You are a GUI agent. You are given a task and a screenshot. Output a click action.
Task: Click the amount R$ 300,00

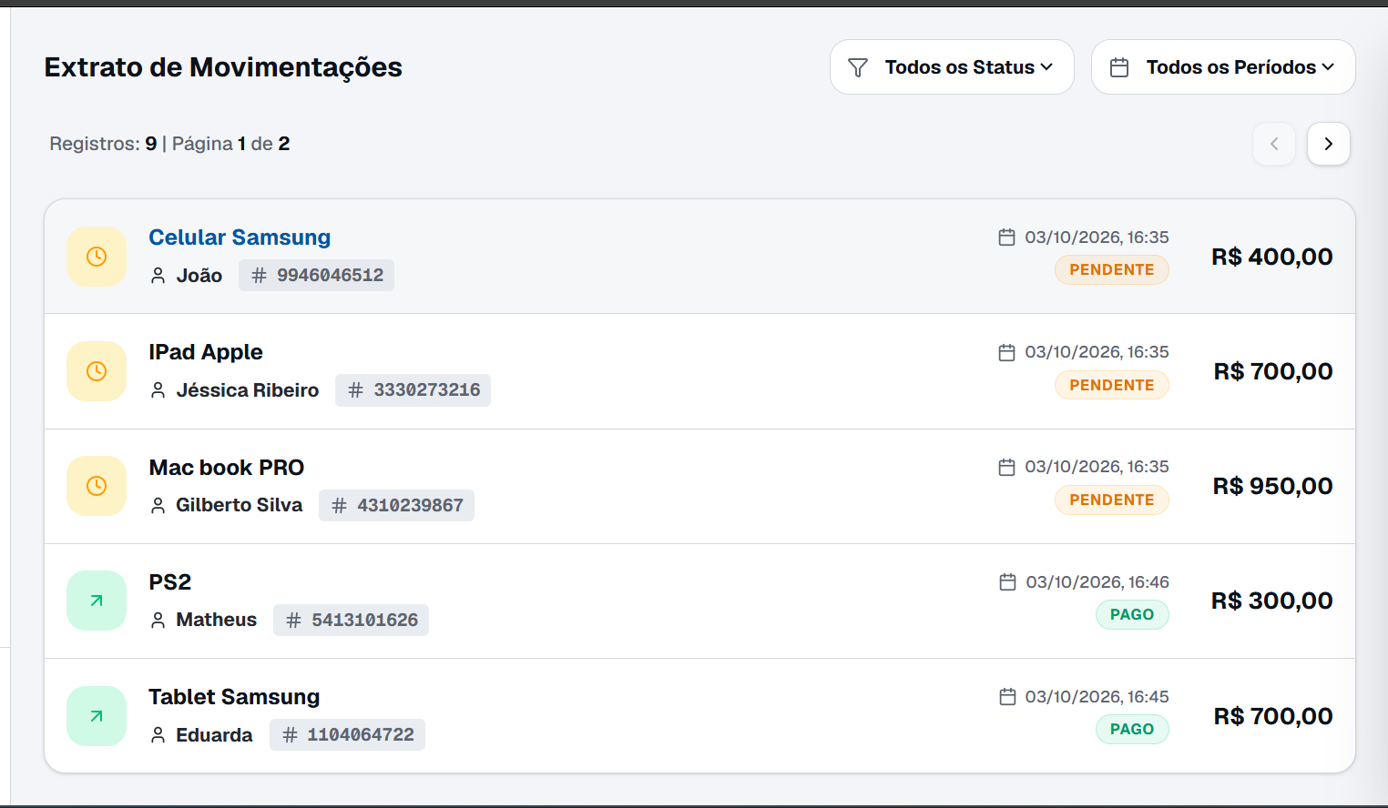pyautogui.click(x=1272, y=601)
